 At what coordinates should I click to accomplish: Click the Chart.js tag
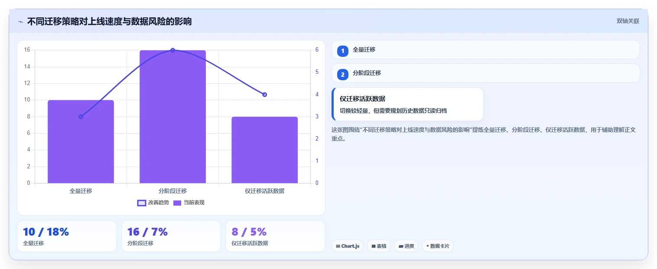(348, 246)
